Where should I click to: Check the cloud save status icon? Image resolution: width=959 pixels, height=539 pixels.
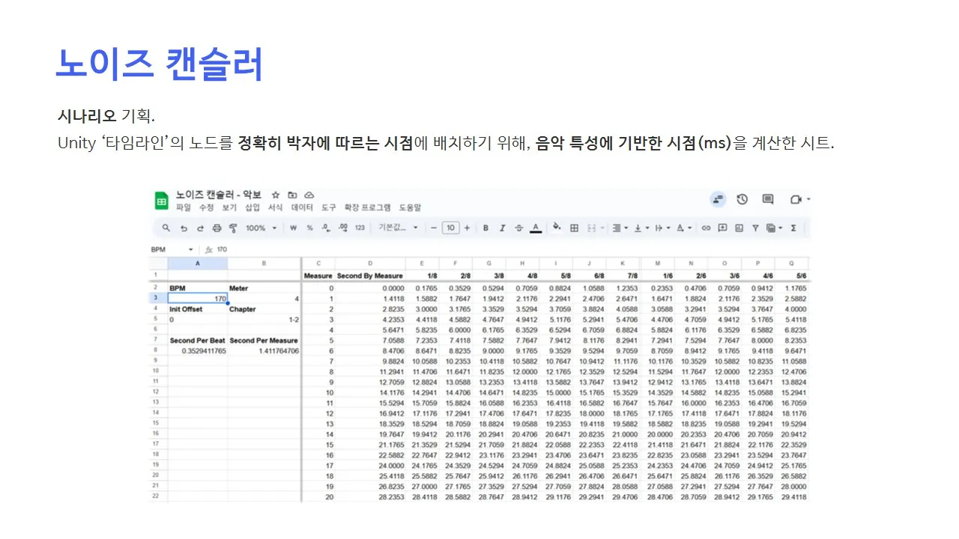[309, 195]
